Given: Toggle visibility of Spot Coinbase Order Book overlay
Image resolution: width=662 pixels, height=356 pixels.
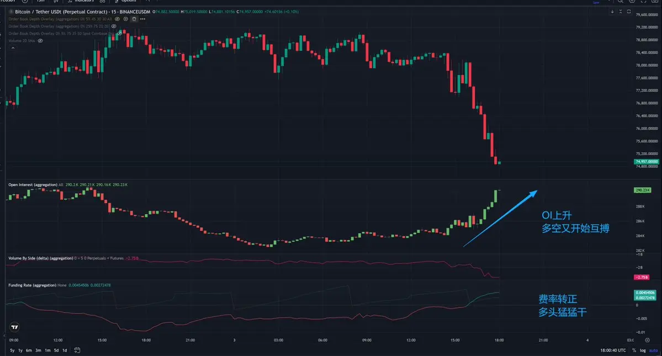Looking at the screenshot, I should (120, 33).
